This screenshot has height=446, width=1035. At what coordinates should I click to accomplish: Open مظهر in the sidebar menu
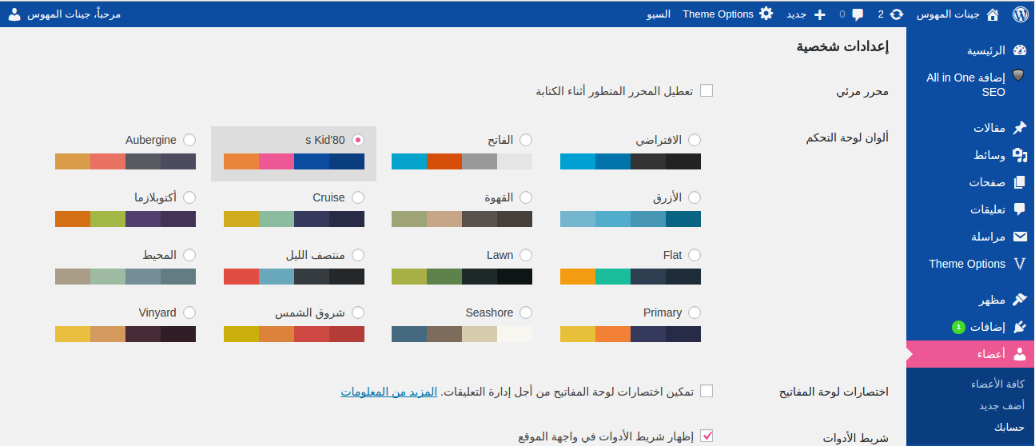click(x=992, y=300)
